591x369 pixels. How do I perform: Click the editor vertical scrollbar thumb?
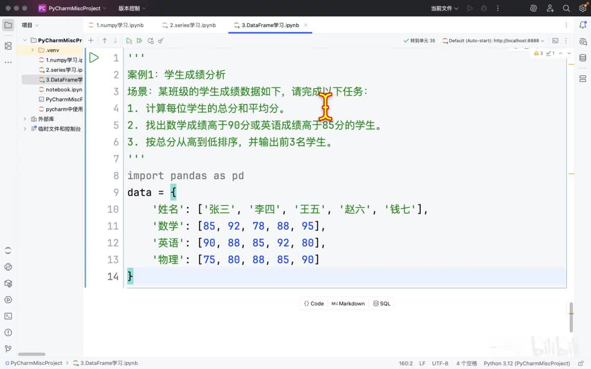click(x=571, y=317)
